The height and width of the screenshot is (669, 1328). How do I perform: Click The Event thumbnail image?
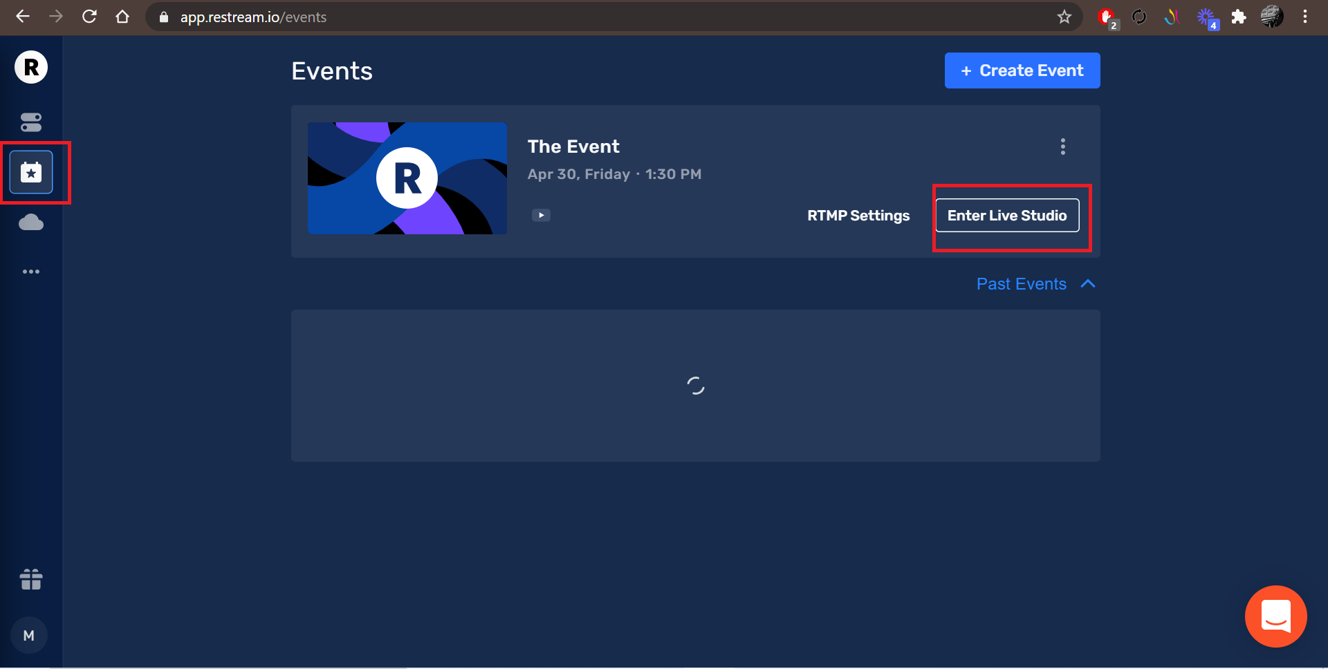coord(407,178)
